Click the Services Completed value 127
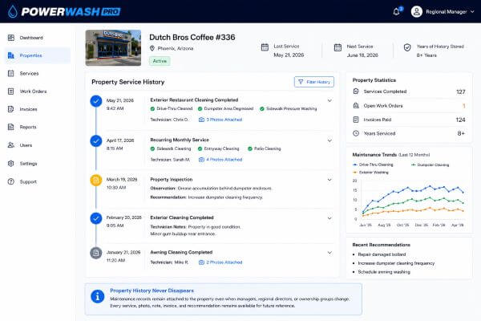This screenshot has height=321, width=481. point(461,91)
